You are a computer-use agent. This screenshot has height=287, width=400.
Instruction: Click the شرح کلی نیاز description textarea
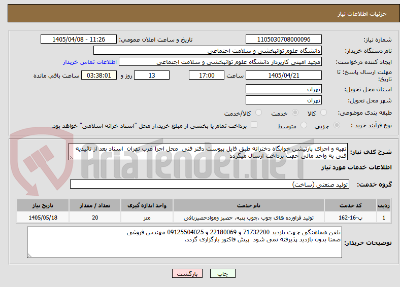pyautogui.click(x=208, y=152)
